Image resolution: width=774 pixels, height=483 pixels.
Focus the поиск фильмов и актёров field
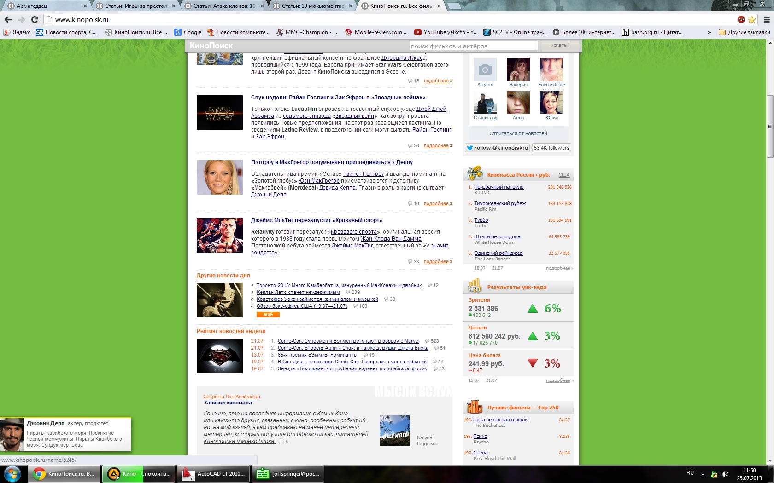[474, 46]
